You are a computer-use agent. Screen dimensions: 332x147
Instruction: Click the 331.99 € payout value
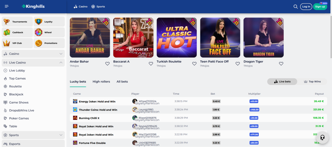pyautogui.click(x=318, y=110)
